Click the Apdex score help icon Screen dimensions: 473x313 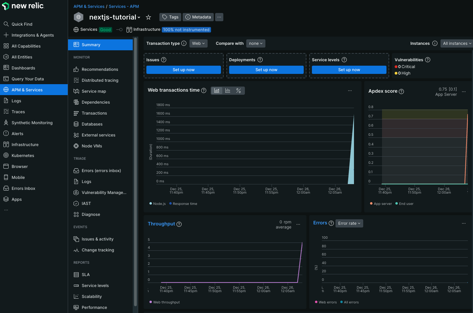[402, 91]
